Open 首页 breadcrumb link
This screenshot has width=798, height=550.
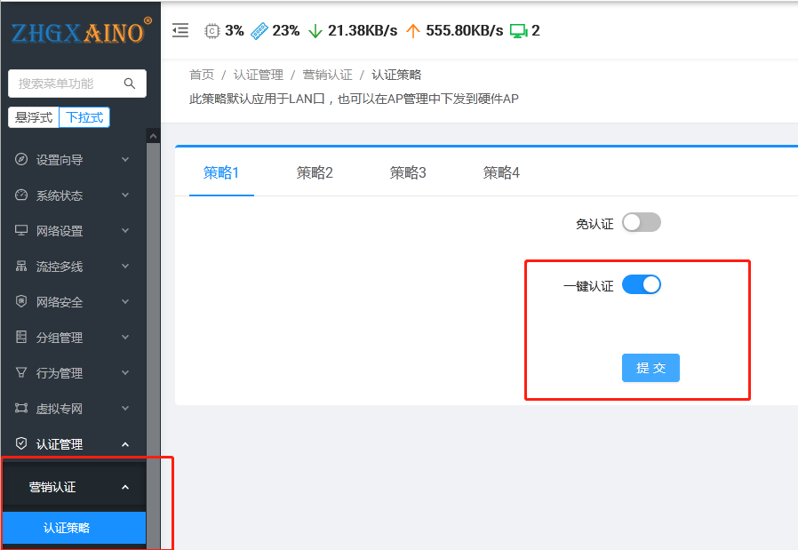point(202,76)
